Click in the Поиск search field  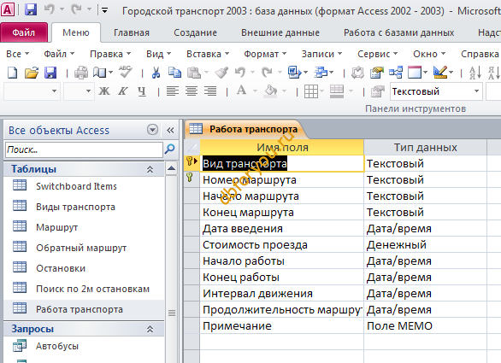[84, 149]
